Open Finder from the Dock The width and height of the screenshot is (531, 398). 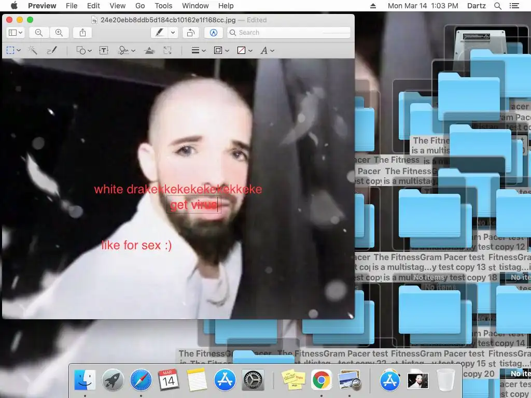click(x=85, y=380)
